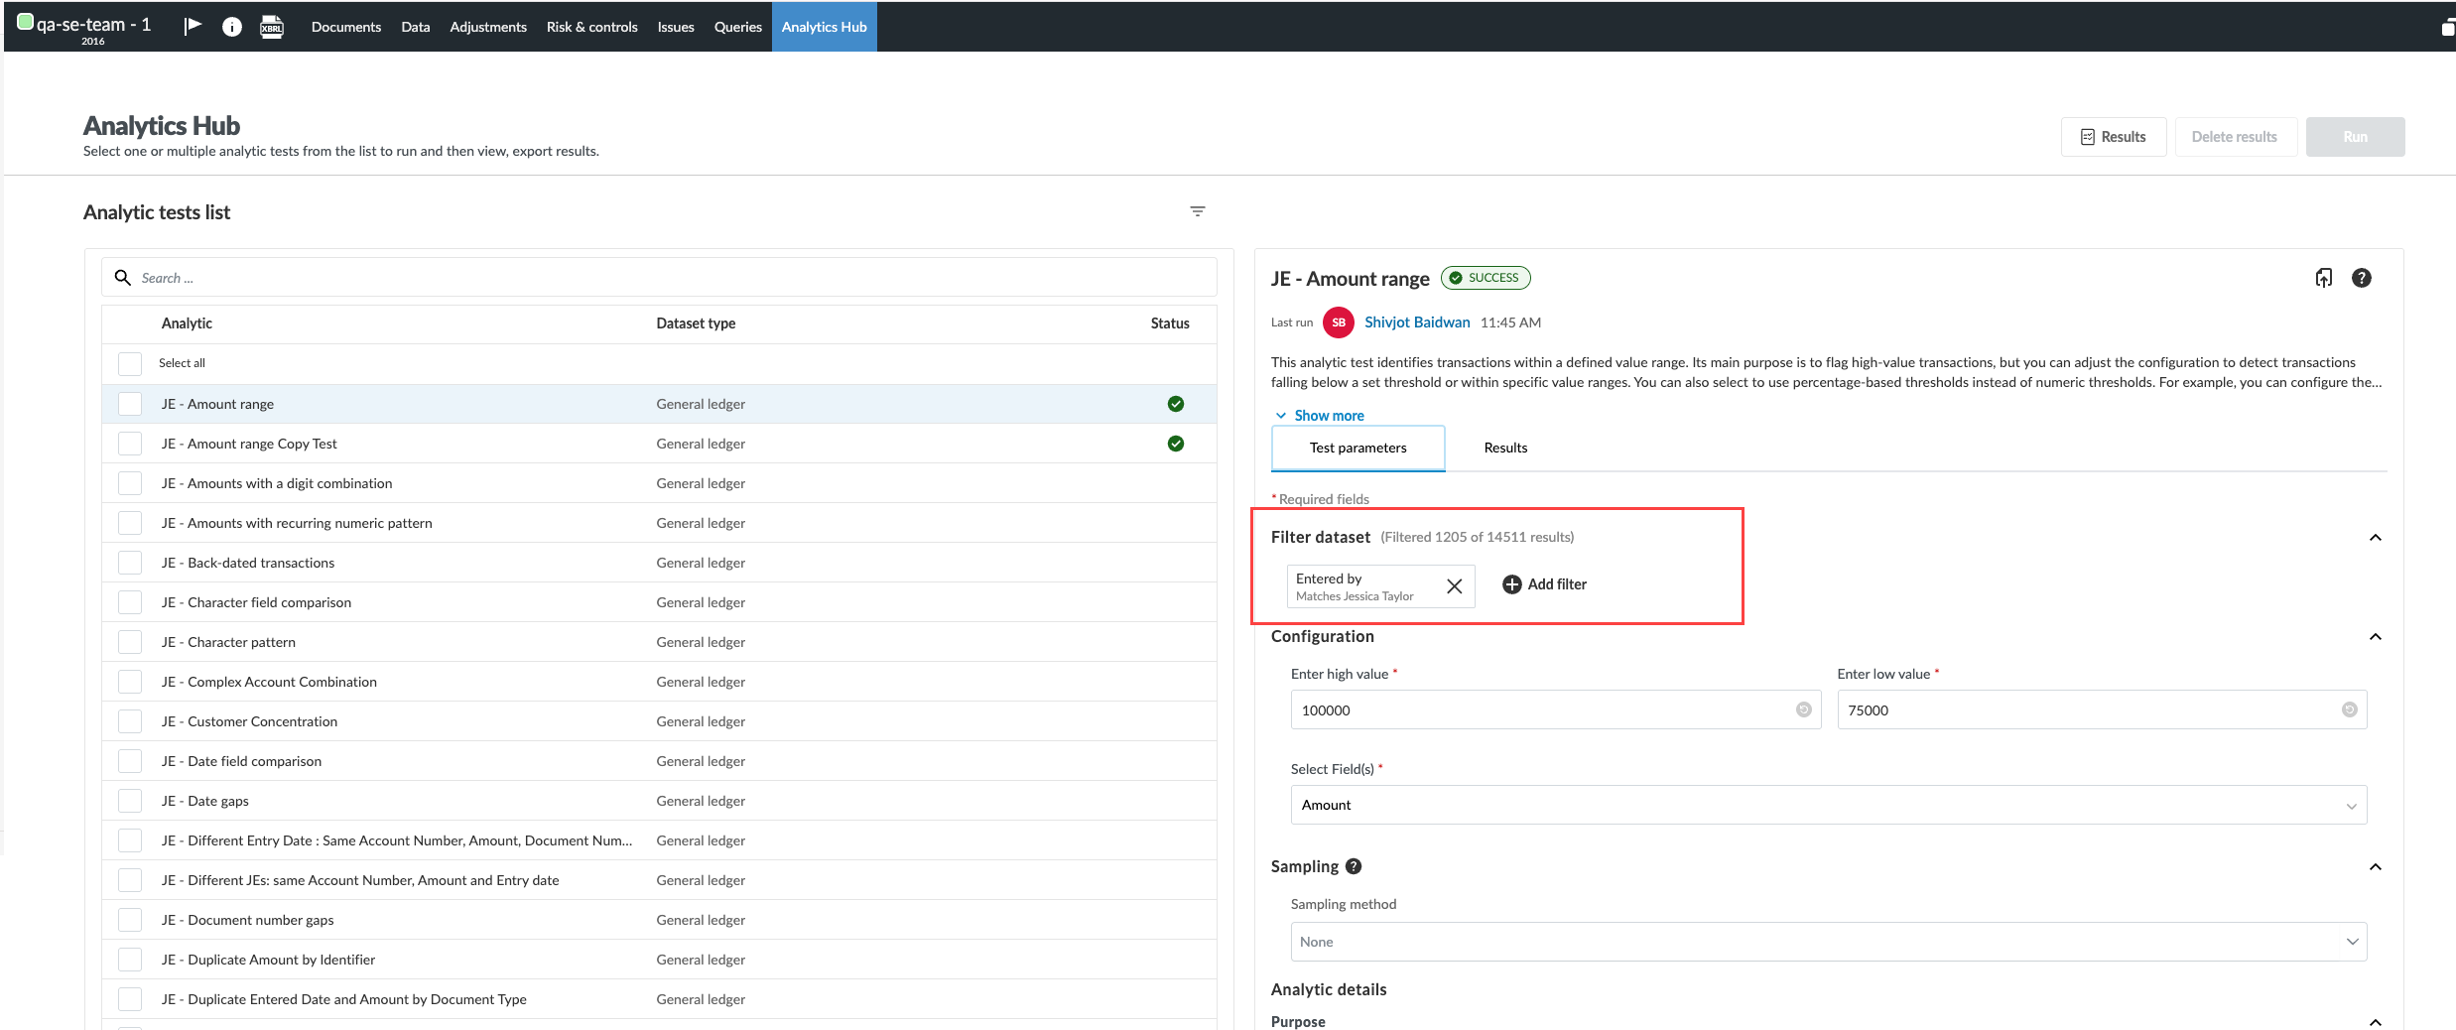Image resolution: width=2456 pixels, height=1030 pixels.
Task: Open the Select Field(s) Amount dropdown
Action: (1829, 805)
